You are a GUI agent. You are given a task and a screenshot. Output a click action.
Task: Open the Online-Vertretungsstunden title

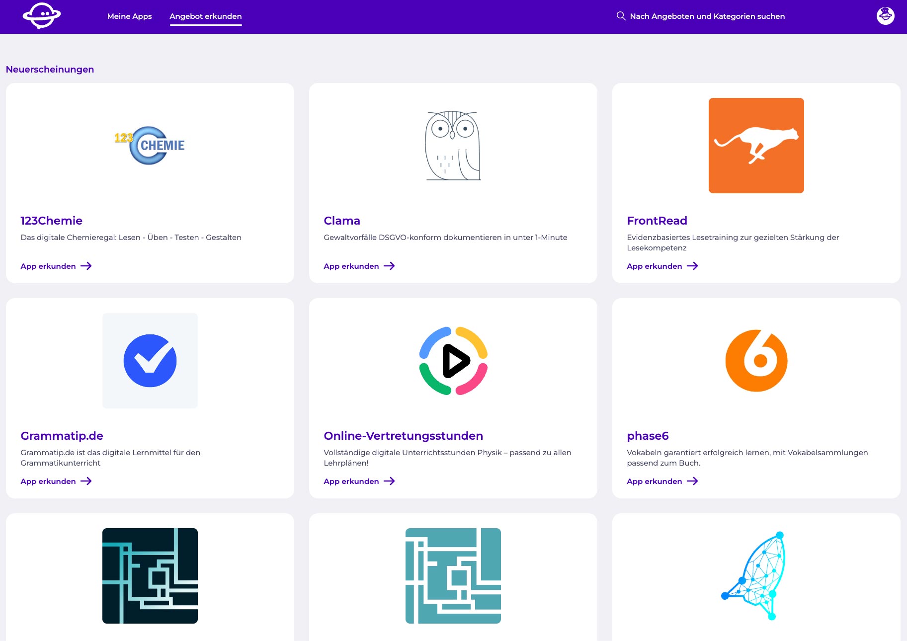403,435
